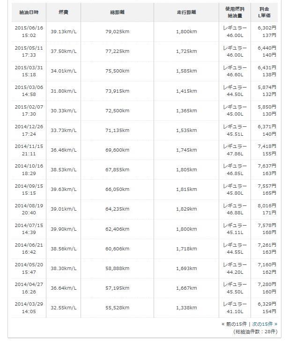Select the 8,016円 price cell
This screenshot has height=344, width=288.
(264, 209)
